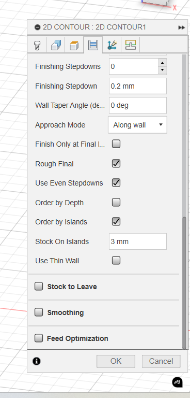Increase Finishing Stepdowns with up arrow
The width and height of the screenshot is (190, 398).
162,63
